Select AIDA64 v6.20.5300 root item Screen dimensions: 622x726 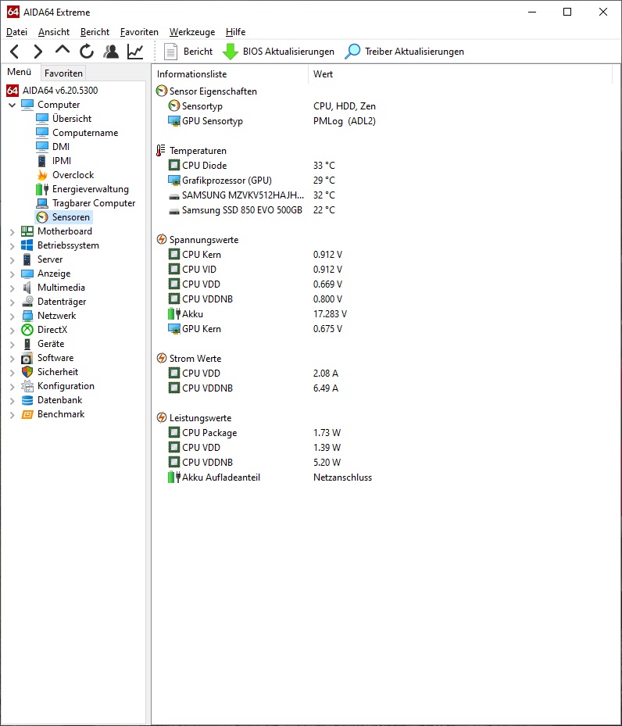[60, 91]
